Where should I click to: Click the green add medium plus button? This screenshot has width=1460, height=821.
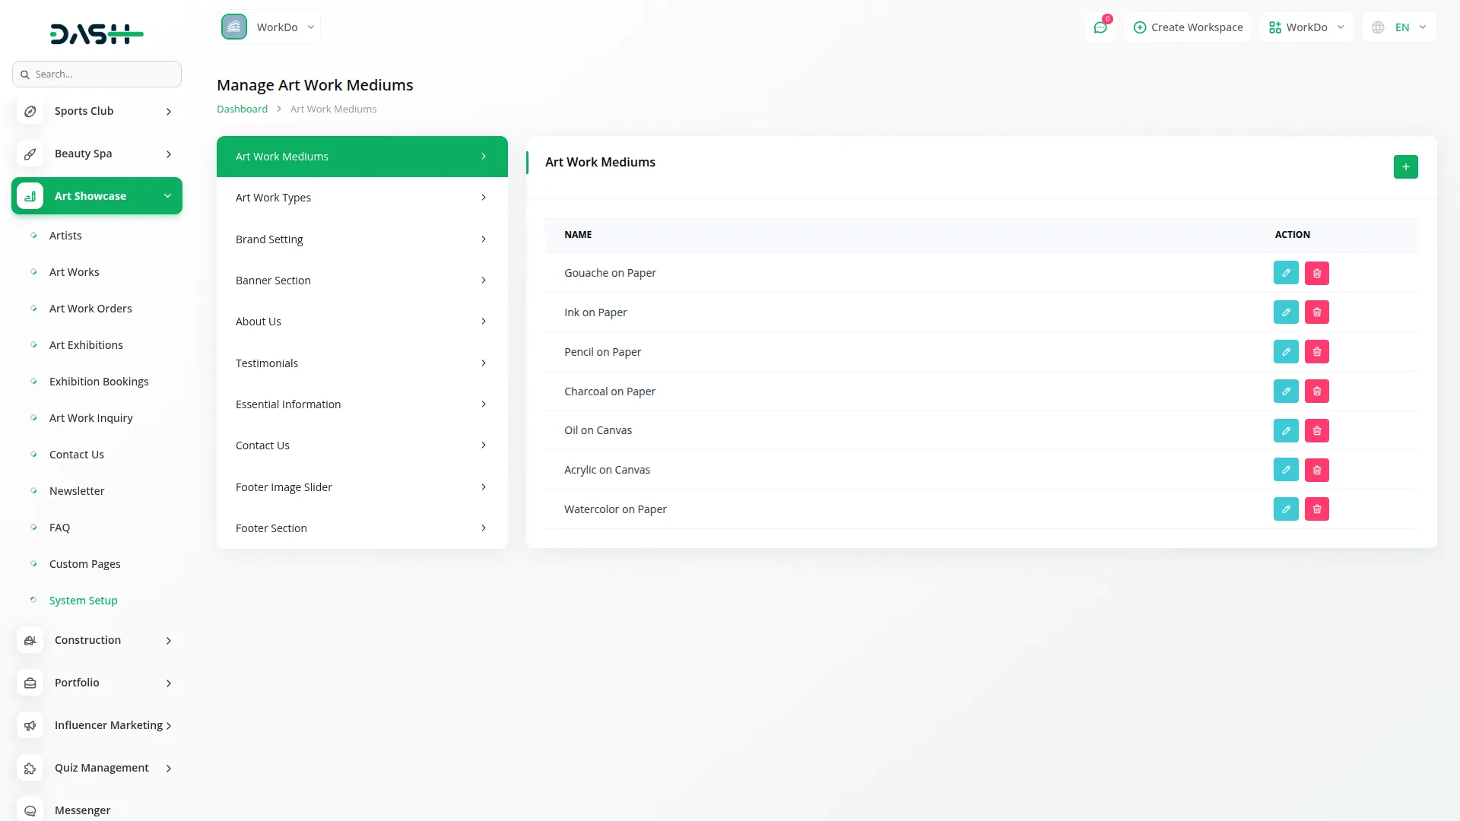[x=1405, y=166]
